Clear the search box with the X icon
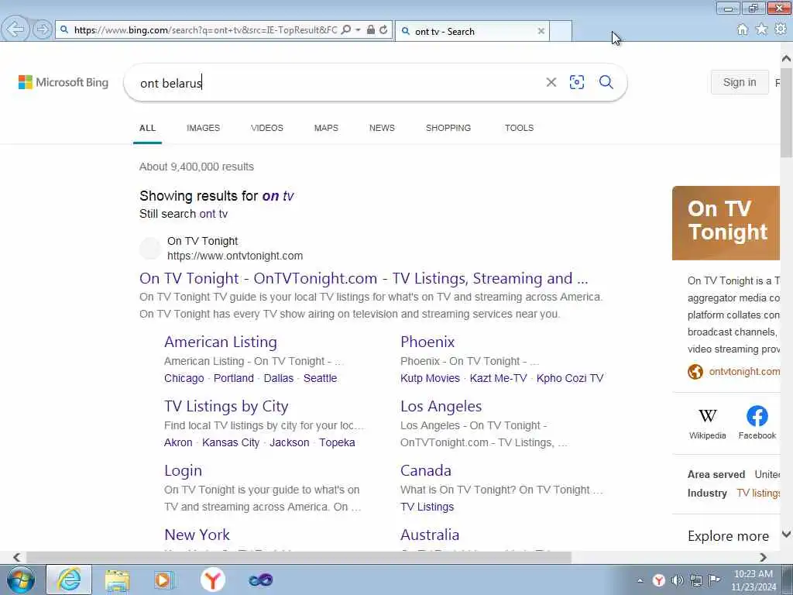 point(551,82)
